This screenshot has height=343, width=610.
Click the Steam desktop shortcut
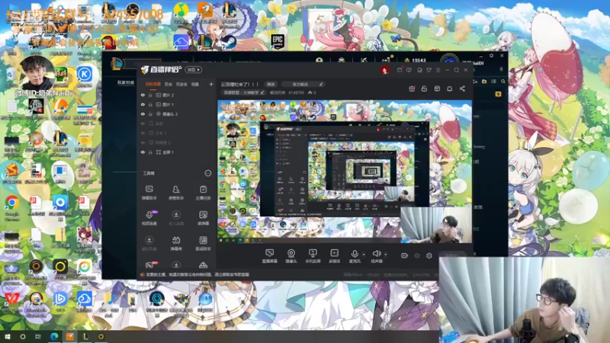(229, 42)
